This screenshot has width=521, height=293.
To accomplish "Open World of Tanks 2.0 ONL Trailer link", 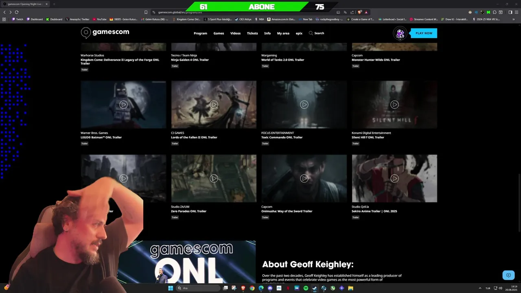I will tap(282, 60).
